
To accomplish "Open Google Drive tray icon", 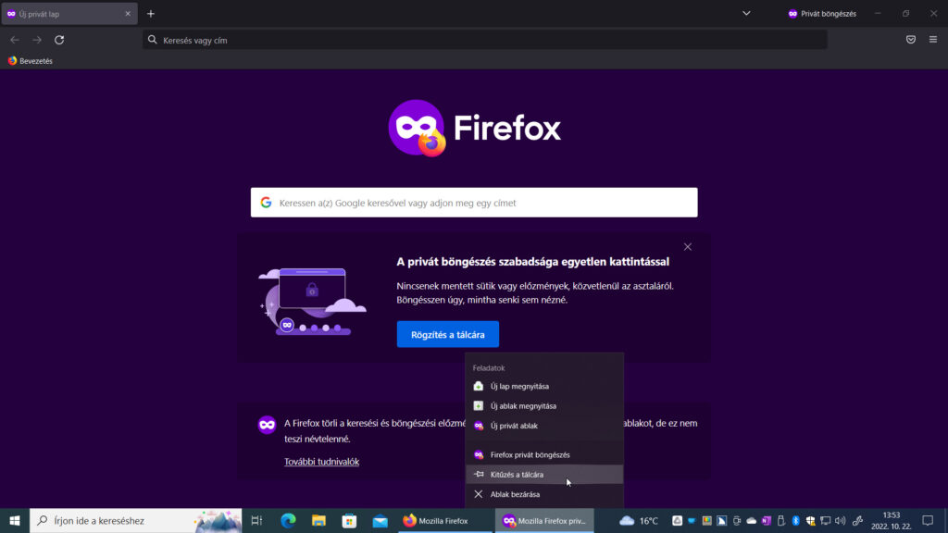I will pos(677,520).
